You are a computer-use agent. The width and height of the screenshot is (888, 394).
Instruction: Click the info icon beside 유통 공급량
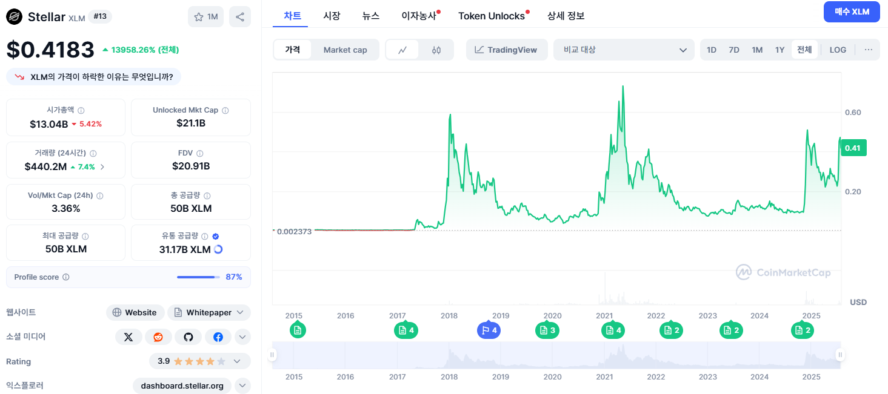pos(205,237)
